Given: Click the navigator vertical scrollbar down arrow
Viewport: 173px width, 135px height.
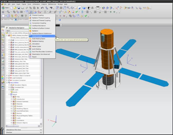Looking at the screenshot, I should click(x=41, y=124).
